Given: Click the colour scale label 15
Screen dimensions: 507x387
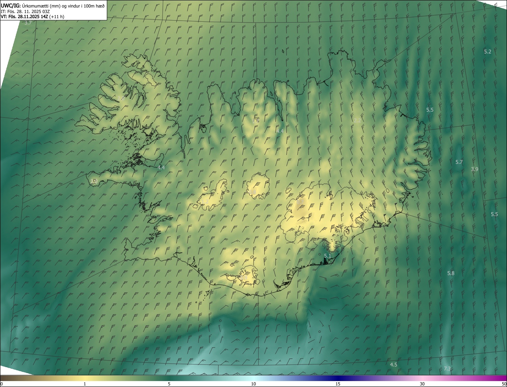Looking at the screenshot, I should tap(338, 384).
